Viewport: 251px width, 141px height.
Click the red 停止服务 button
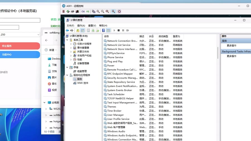pos(20,46)
